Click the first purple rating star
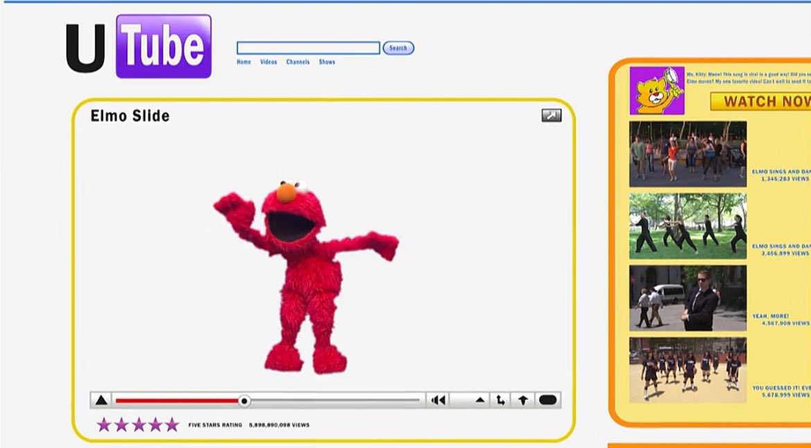This screenshot has width=811, height=448. pyautogui.click(x=104, y=424)
